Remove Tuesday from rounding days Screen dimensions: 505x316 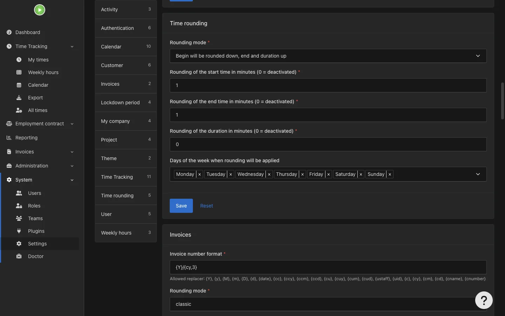231,174
